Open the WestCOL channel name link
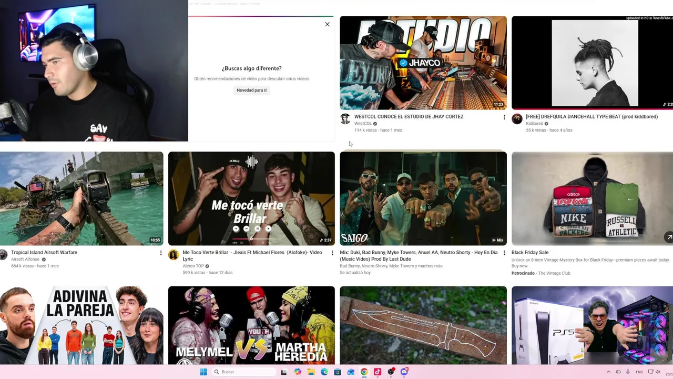The height and width of the screenshot is (379, 673). click(x=363, y=124)
